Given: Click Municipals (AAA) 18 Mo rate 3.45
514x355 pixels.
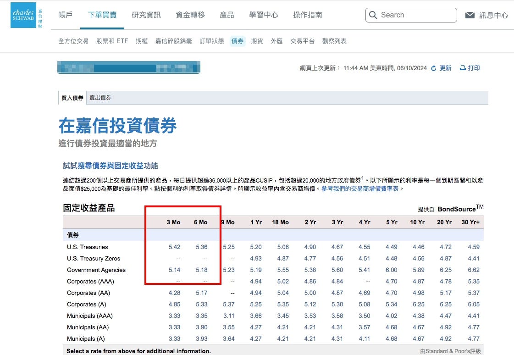Looking at the screenshot, I should click(283, 316).
